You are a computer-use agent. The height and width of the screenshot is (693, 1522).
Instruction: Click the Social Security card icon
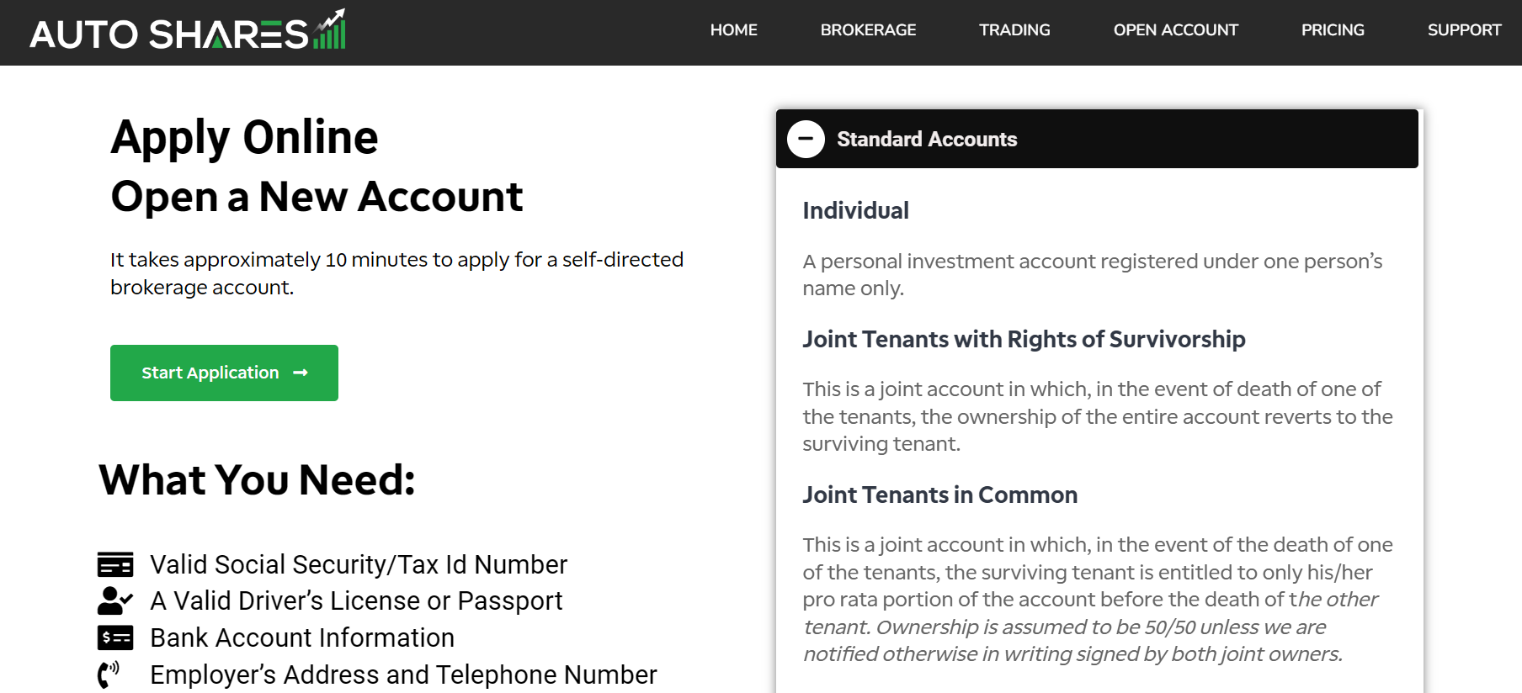(115, 564)
